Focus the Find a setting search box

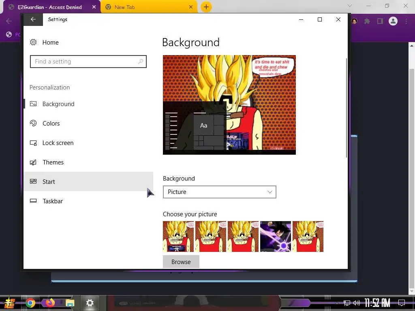click(x=88, y=62)
